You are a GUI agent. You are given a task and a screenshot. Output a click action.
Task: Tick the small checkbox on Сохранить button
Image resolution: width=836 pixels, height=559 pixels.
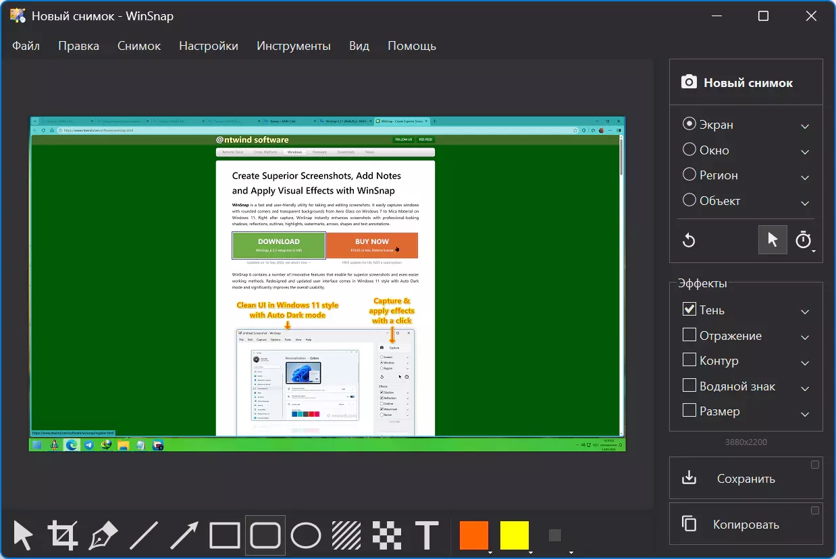[x=815, y=465]
